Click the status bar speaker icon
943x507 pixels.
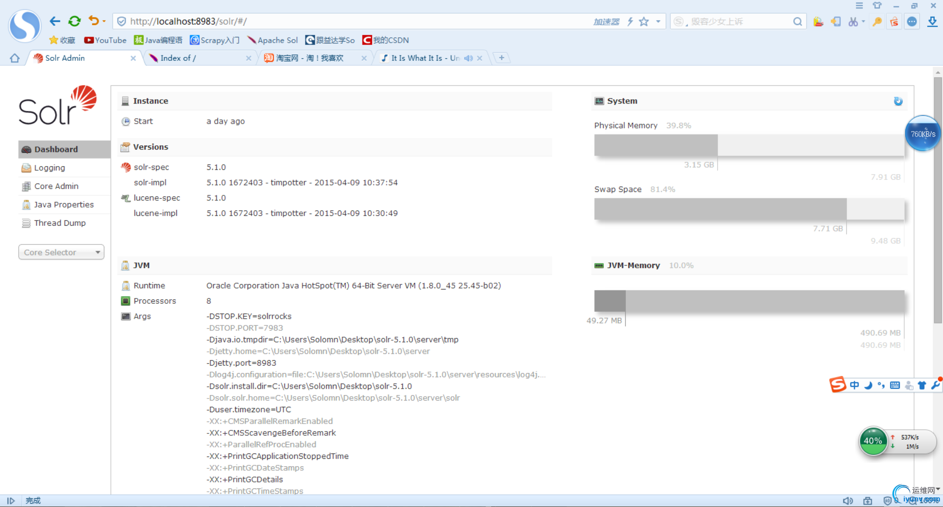coord(848,501)
